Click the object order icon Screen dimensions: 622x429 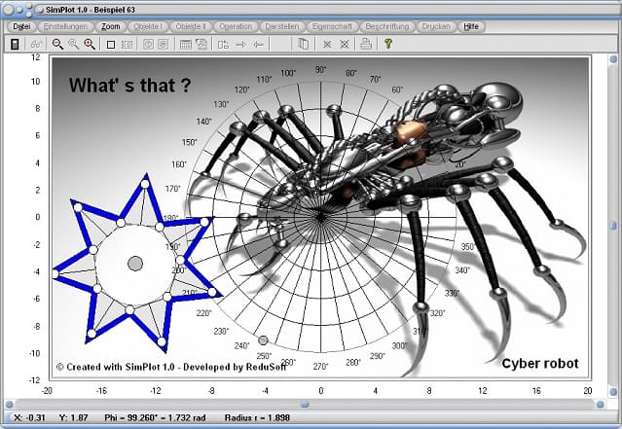(223, 45)
